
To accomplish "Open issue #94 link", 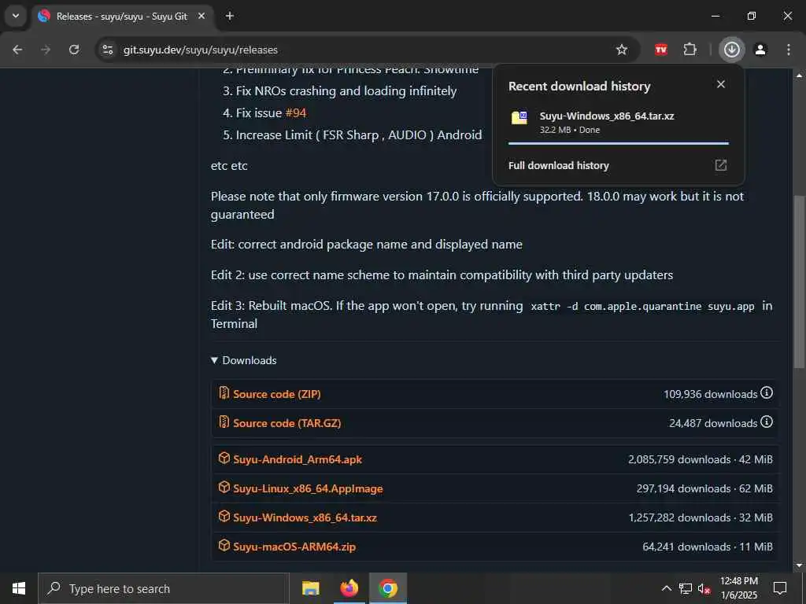I will point(296,113).
